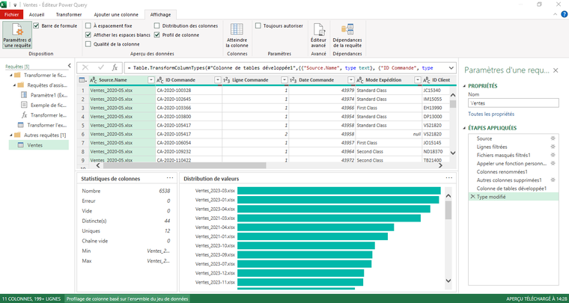The image size is (569, 303).
Task: Switch to the Transformer tab
Action: pyautogui.click(x=69, y=14)
